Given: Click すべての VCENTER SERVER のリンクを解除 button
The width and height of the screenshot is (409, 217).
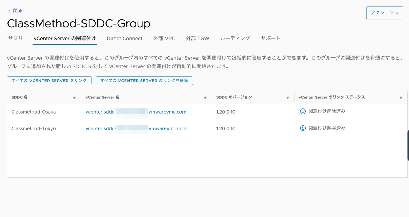Looking at the screenshot, I should click(x=144, y=81).
